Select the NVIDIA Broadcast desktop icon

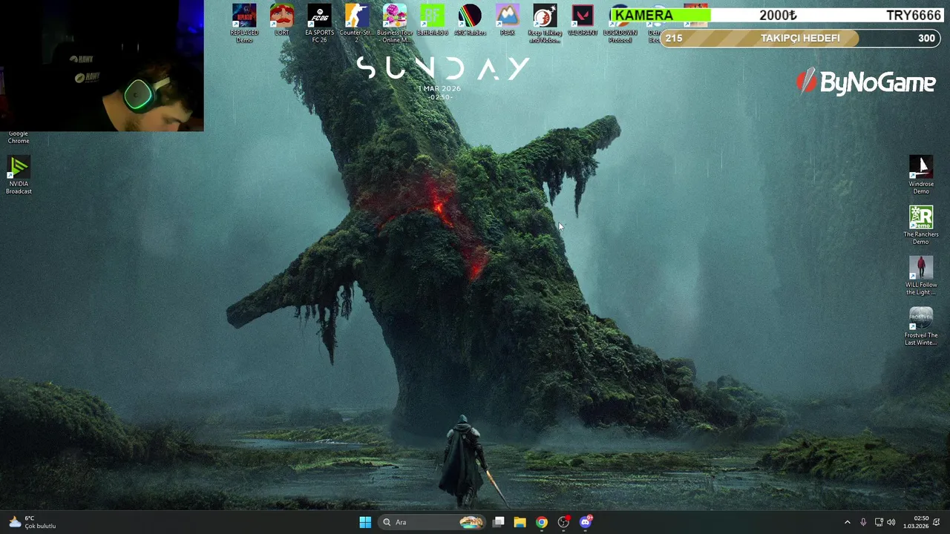tap(19, 176)
